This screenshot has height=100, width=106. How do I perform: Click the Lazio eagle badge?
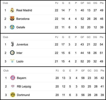(x=12, y=61)
